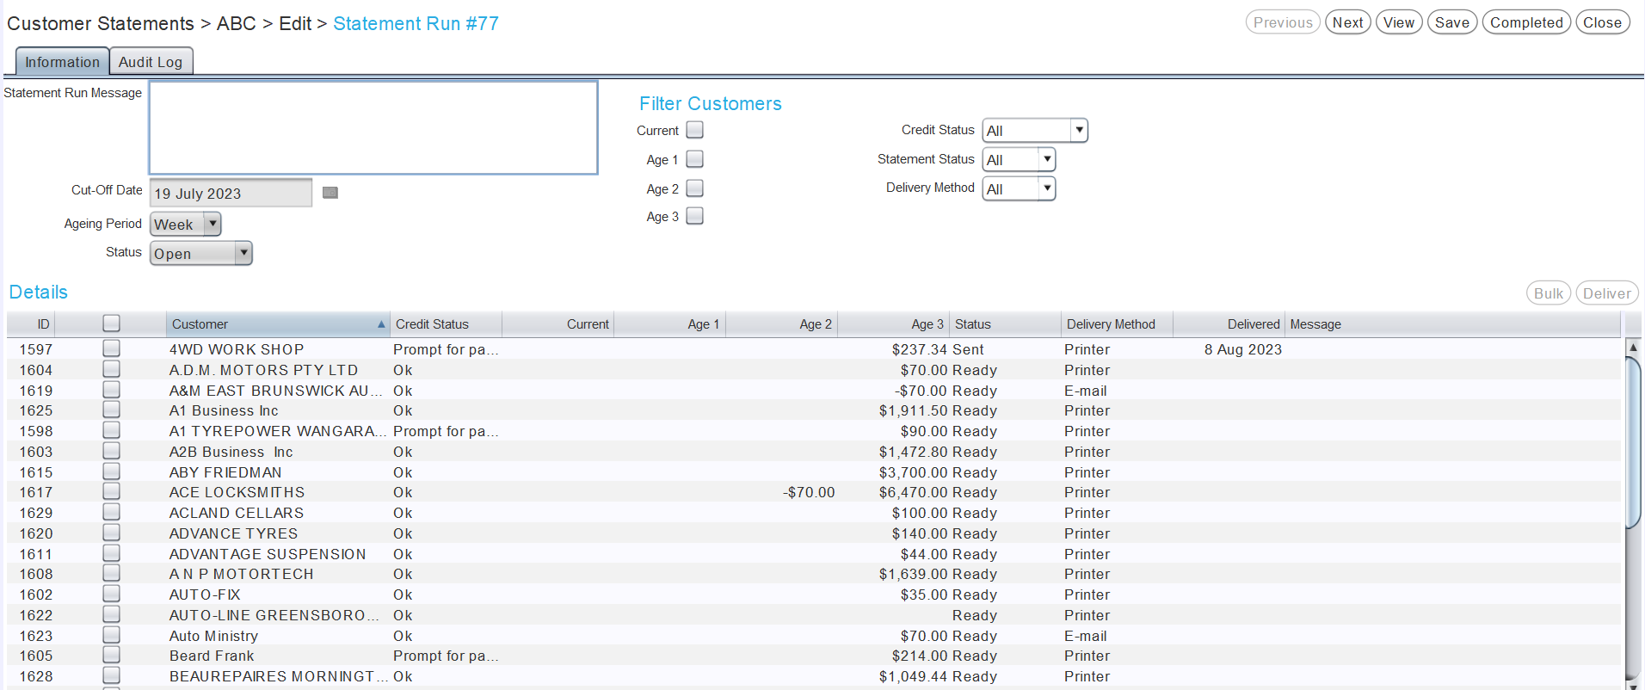Viewport: 1645px width, 690px height.
Task: Click the ADVANTAGE SUSPENSION customer name
Action: point(268,554)
